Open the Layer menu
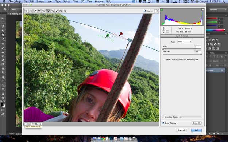228x142 pixels. pyautogui.click(x=50, y=1)
